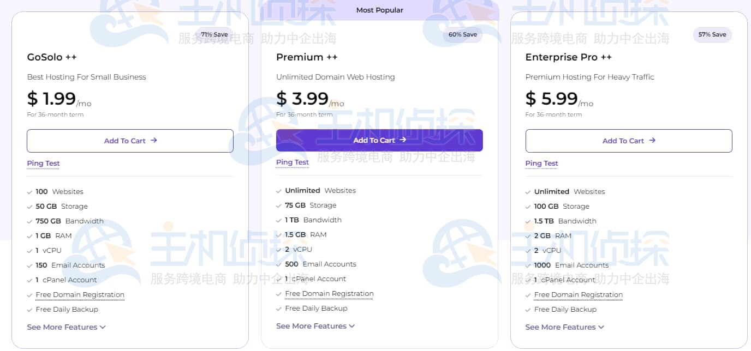Image resolution: width=751 pixels, height=351 pixels.
Task: Add the GoSolo plan to cart
Action: (130, 140)
